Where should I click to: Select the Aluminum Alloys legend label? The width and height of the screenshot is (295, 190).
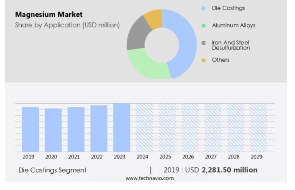(x=233, y=25)
